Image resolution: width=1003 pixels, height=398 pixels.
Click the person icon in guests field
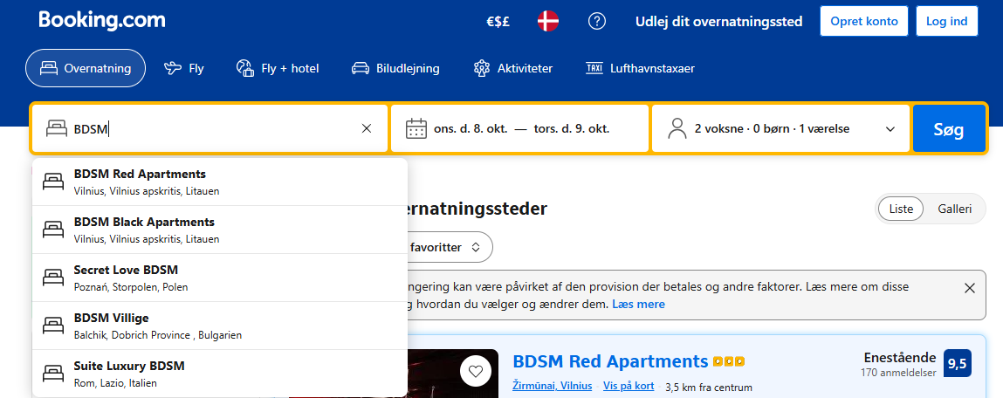click(677, 129)
